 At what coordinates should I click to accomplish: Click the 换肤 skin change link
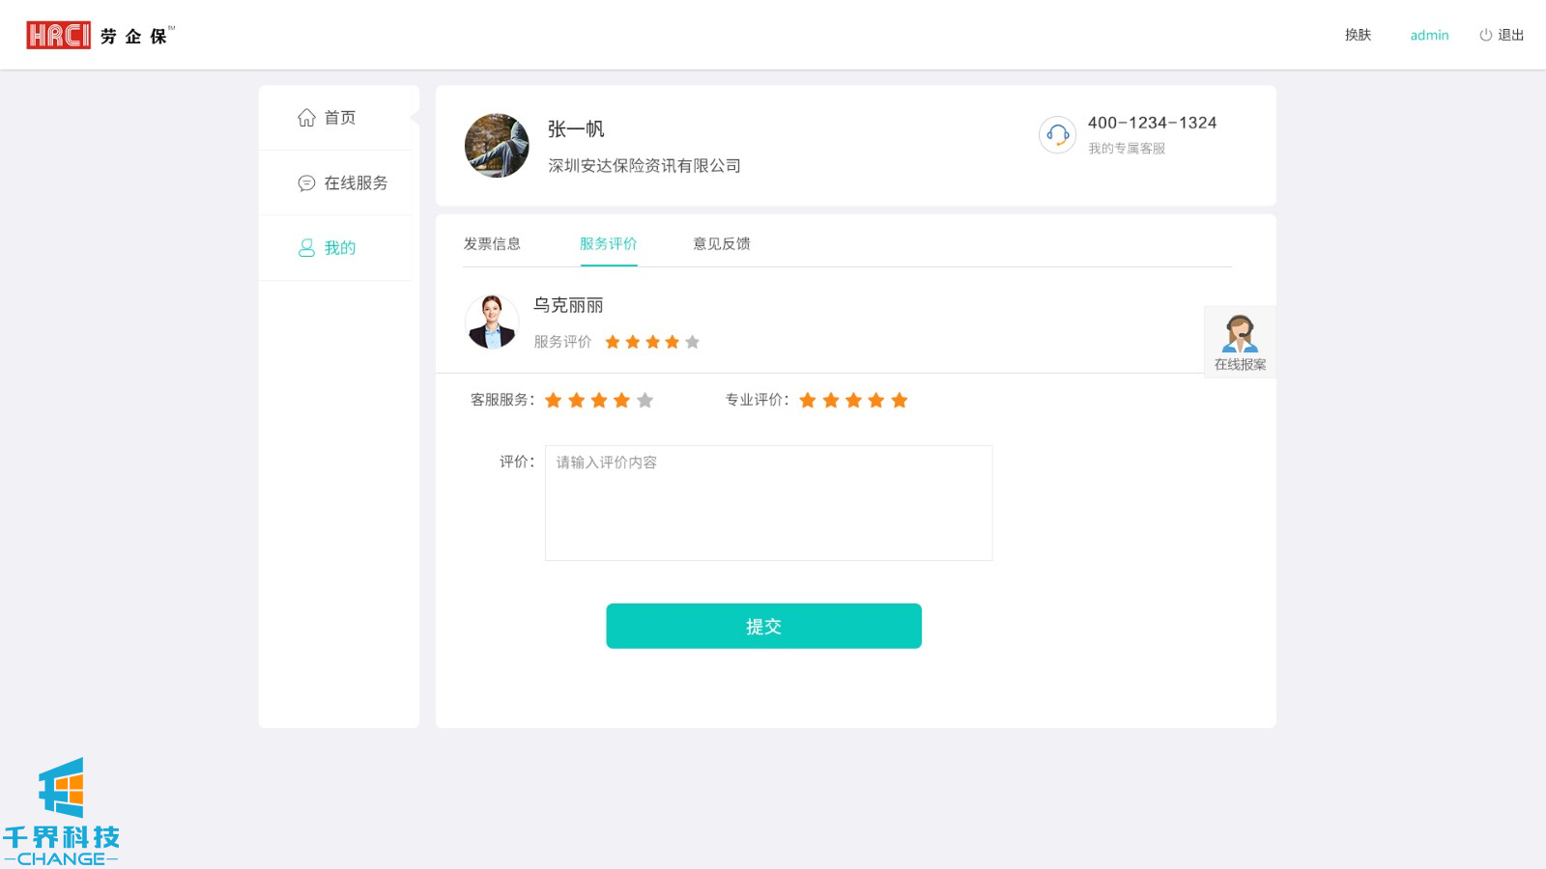pos(1358,36)
